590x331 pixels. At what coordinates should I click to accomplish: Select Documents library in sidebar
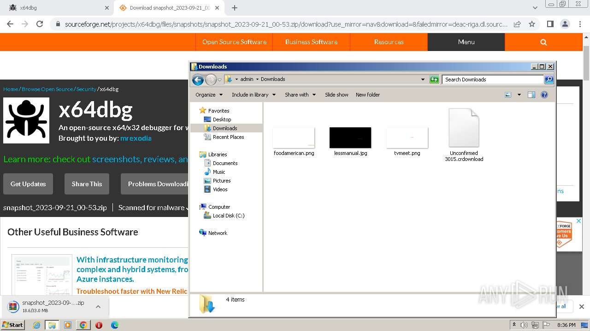[x=225, y=163]
